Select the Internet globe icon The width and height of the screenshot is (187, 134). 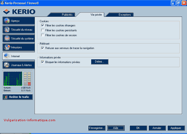7,56
